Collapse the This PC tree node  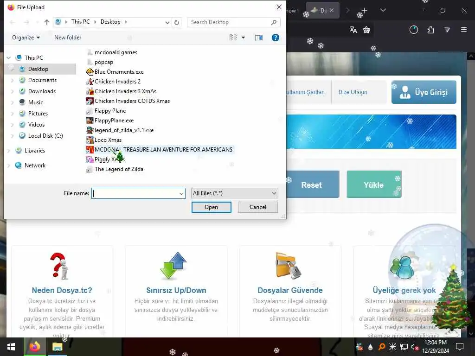click(x=9, y=58)
